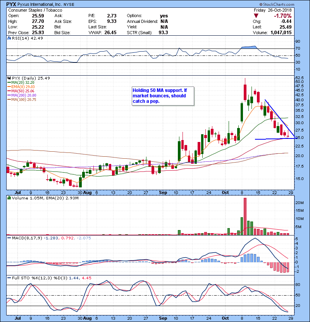Click the Last 25.49 value

click(x=286, y=27)
